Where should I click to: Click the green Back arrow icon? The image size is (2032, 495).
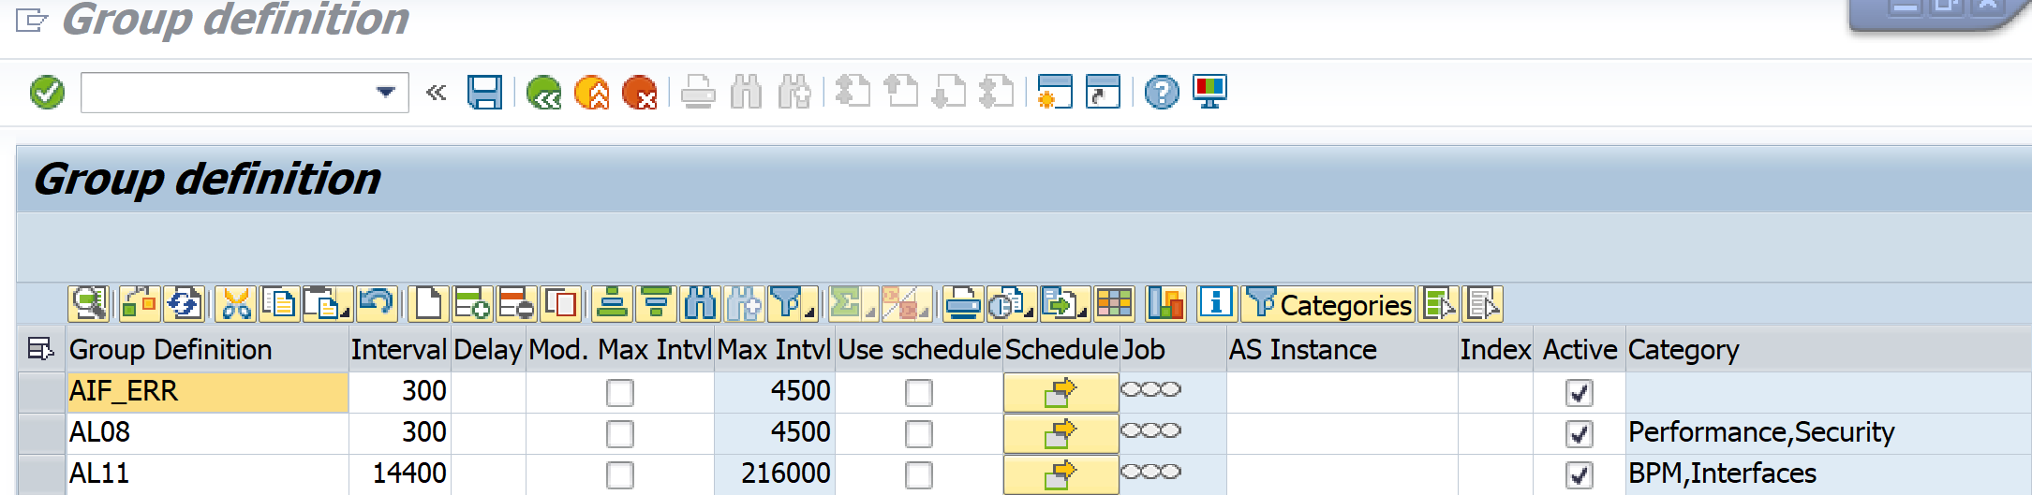[x=543, y=93]
